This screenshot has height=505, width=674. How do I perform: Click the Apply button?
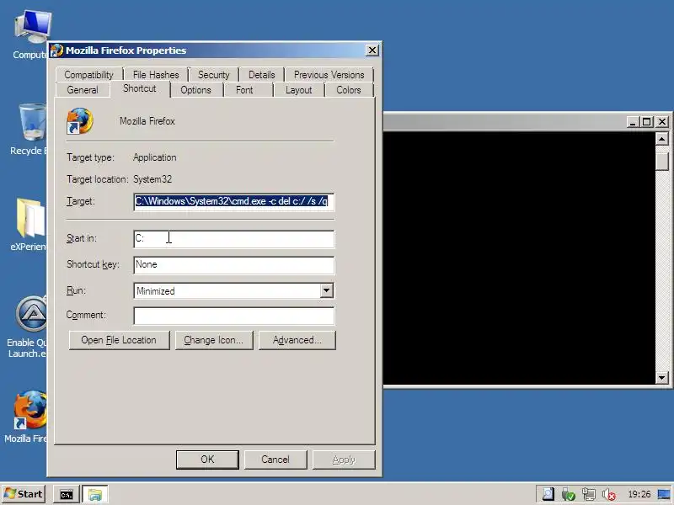click(x=344, y=460)
